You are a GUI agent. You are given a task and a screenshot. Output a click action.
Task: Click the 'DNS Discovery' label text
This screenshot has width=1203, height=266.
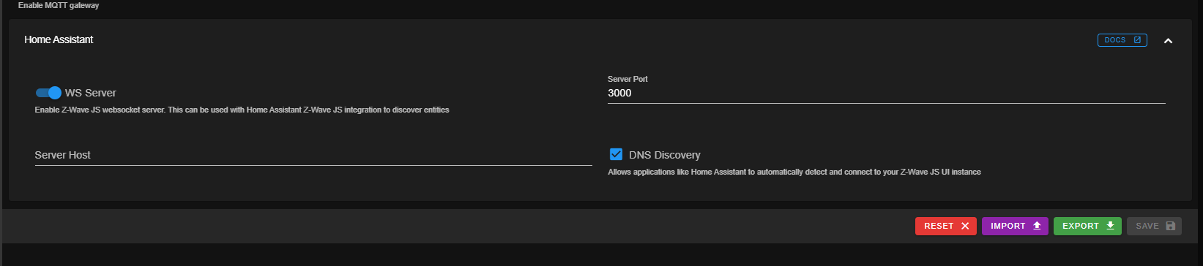coord(665,155)
